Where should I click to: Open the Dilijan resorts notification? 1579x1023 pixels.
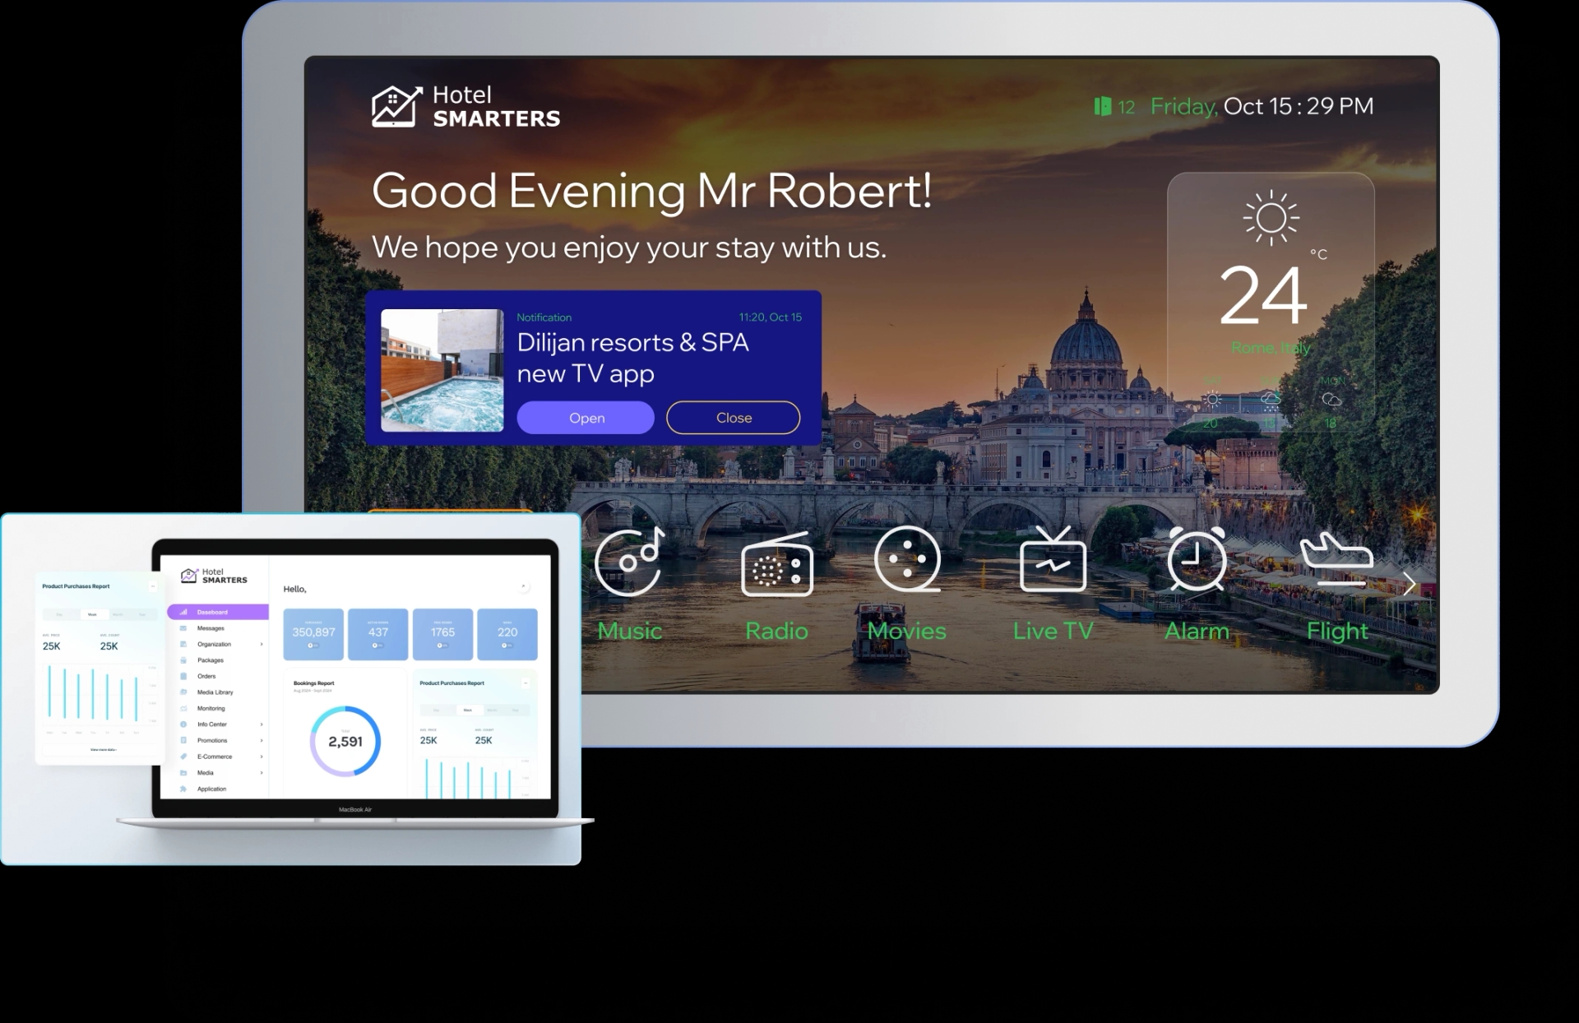[586, 417]
